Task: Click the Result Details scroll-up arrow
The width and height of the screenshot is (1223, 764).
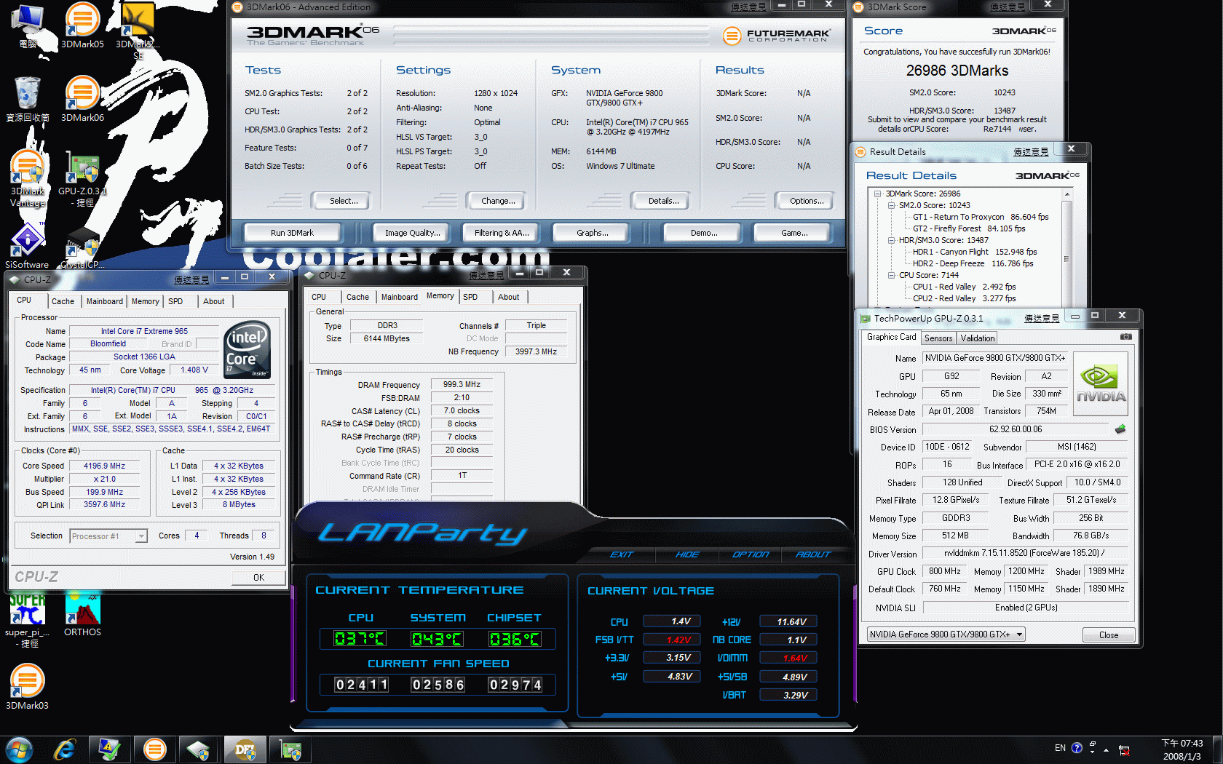Action: click(1067, 194)
